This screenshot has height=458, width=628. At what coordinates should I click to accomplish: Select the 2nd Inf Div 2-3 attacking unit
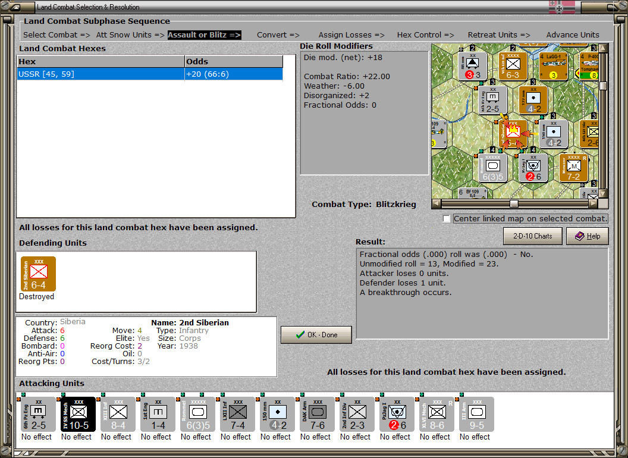point(357,414)
